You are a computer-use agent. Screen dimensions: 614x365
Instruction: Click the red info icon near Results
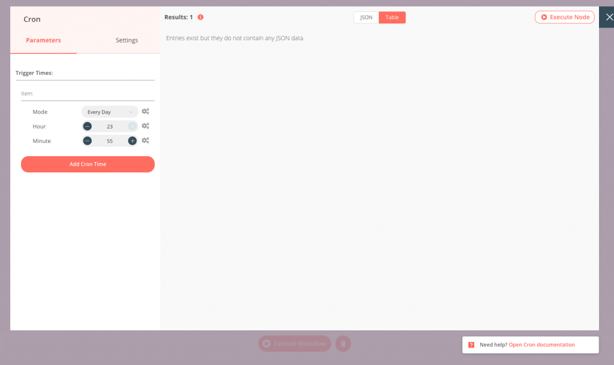(x=200, y=17)
